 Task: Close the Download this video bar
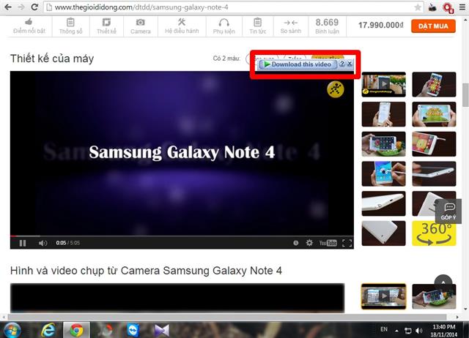tap(350, 64)
